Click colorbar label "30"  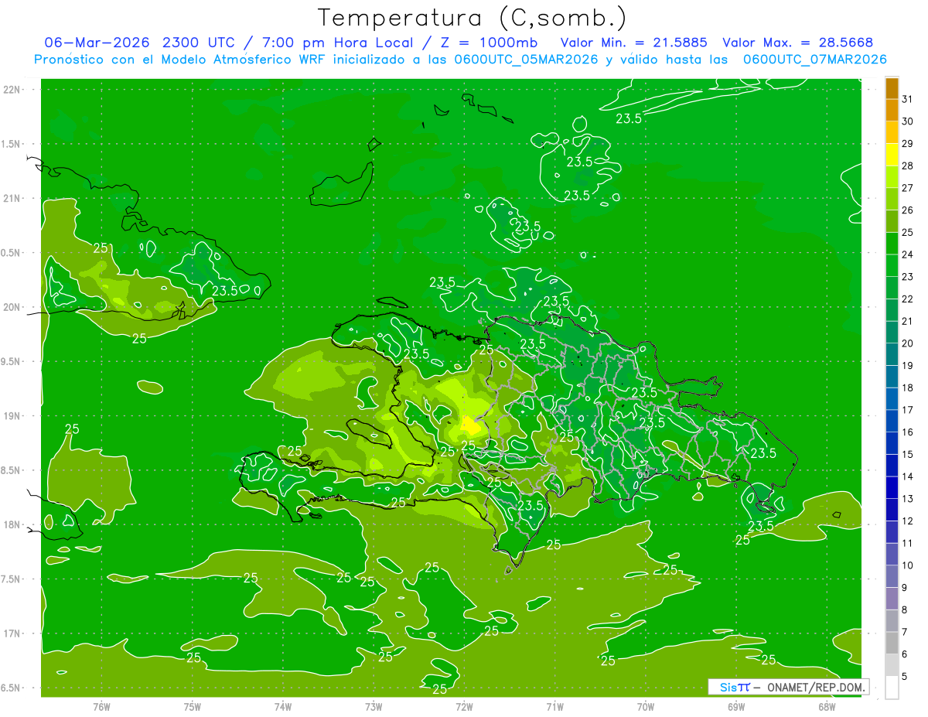pos(908,121)
